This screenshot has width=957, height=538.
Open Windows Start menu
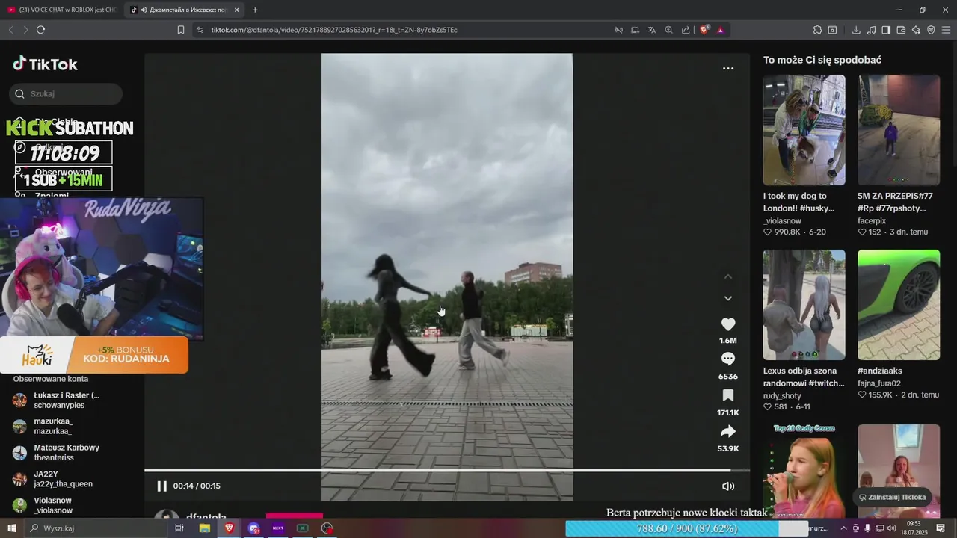11,528
